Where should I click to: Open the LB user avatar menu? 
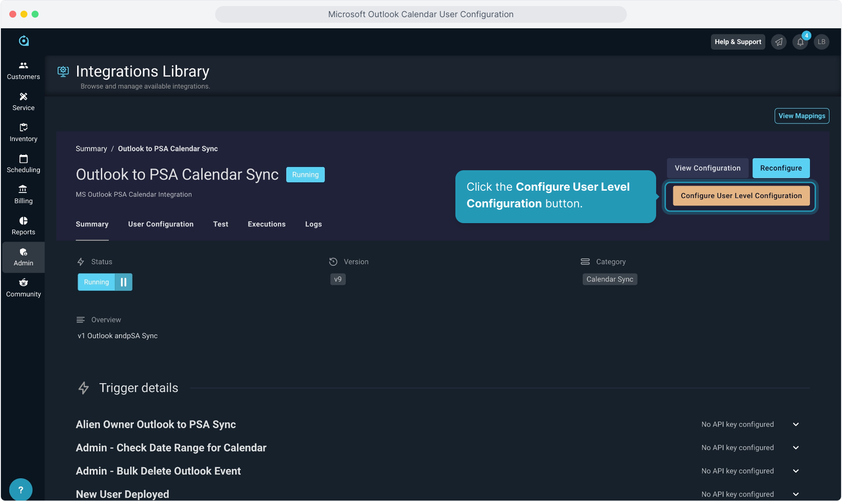point(822,42)
